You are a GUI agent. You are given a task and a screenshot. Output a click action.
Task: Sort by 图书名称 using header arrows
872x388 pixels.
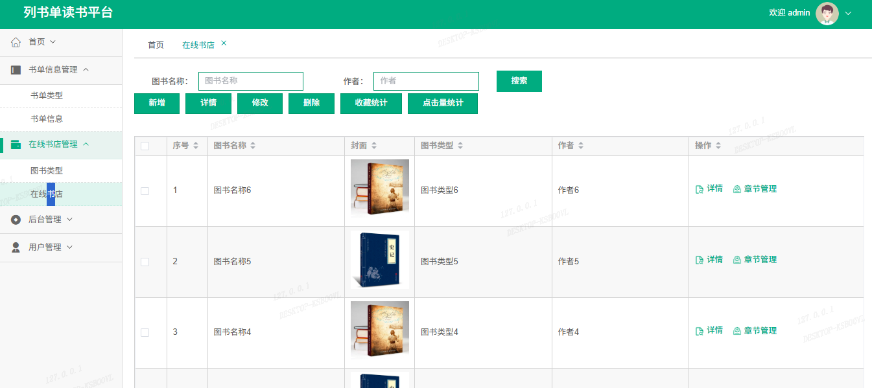click(x=253, y=146)
